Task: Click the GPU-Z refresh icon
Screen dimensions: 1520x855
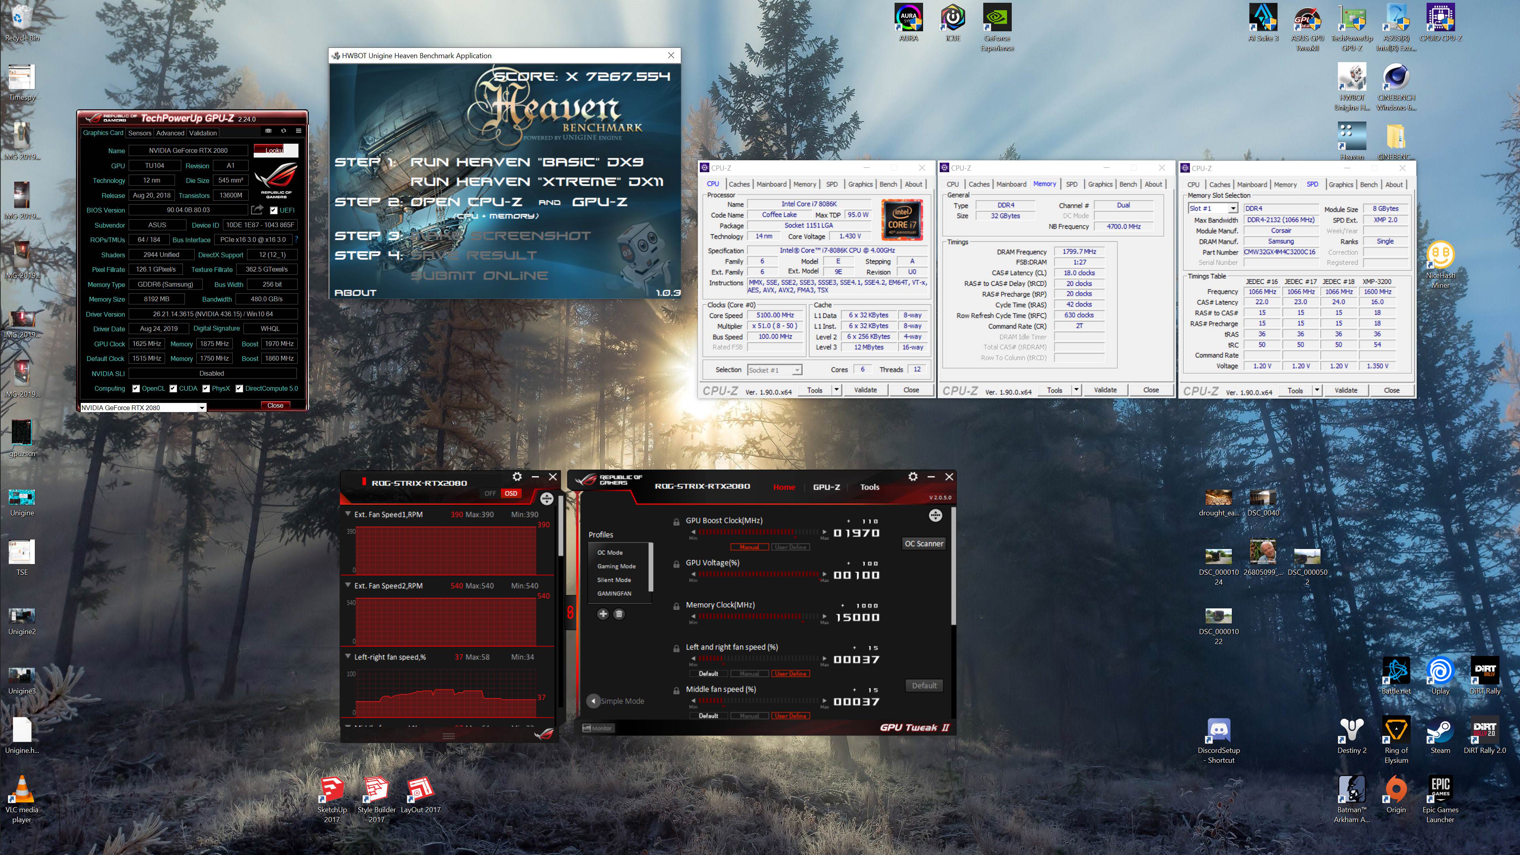Action: [x=284, y=131]
